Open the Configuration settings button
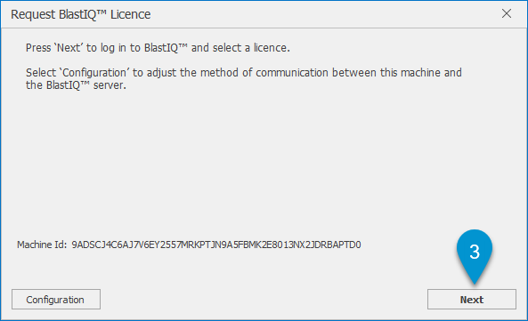 pyautogui.click(x=56, y=299)
